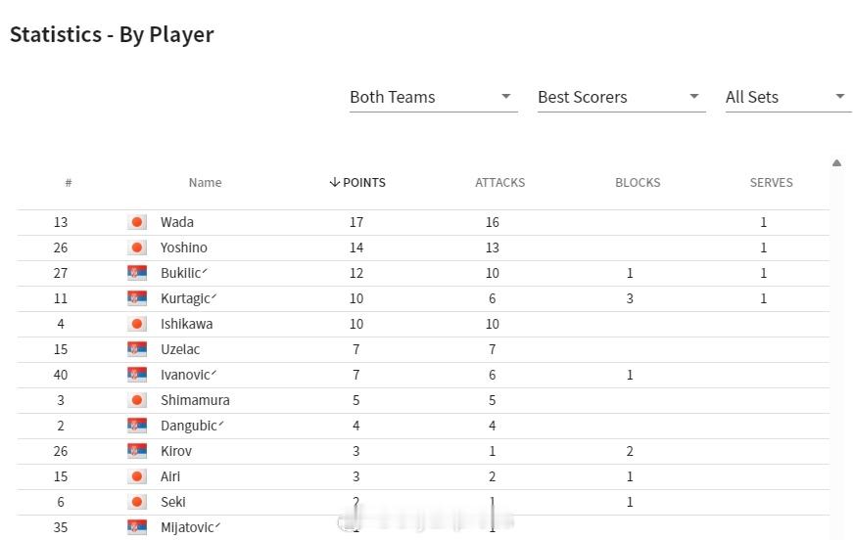
Task: Sort table by SERVES column
Action: click(x=771, y=183)
